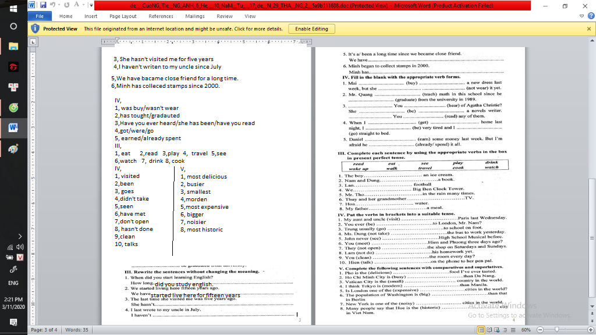Click the Word icon on the taskbar
The height and width of the screenshot is (335, 596).
point(13,127)
